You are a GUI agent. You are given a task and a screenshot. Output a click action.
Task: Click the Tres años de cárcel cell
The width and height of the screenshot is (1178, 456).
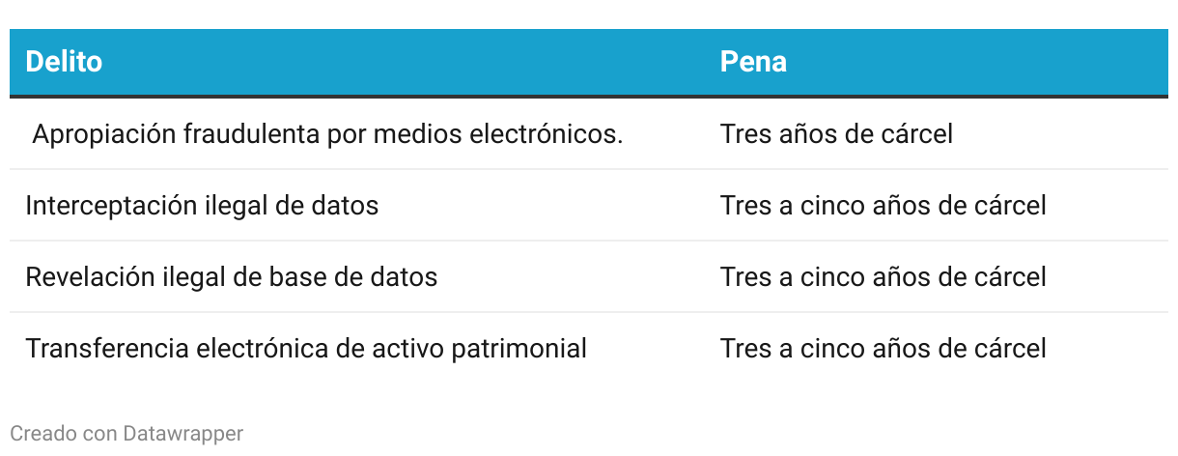click(x=836, y=134)
